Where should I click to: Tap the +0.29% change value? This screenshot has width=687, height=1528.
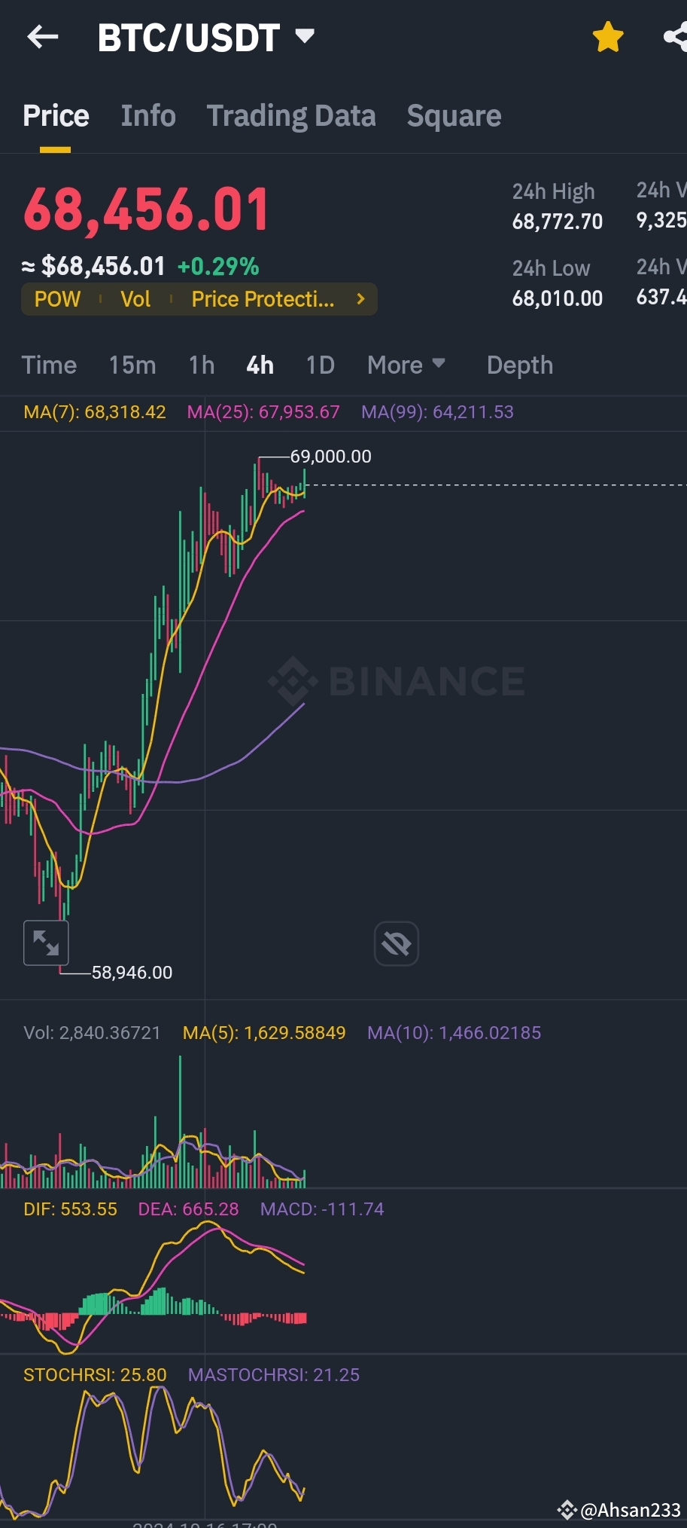(218, 266)
